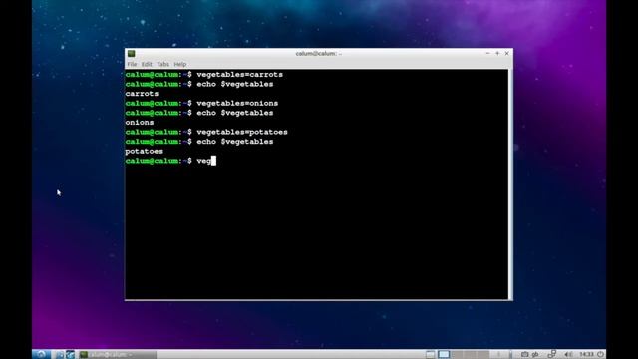The width and height of the screenshot is (638, 359).
Task: Click the volume speaker tray icon
Action: pyautogui.click(x=568, y=355)
